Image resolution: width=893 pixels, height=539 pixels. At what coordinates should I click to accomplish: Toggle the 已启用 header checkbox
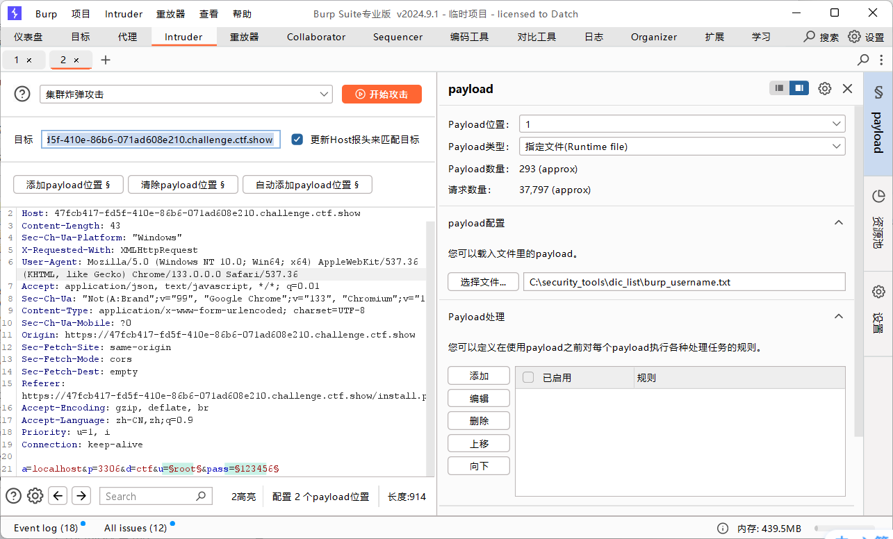(528, 377)
